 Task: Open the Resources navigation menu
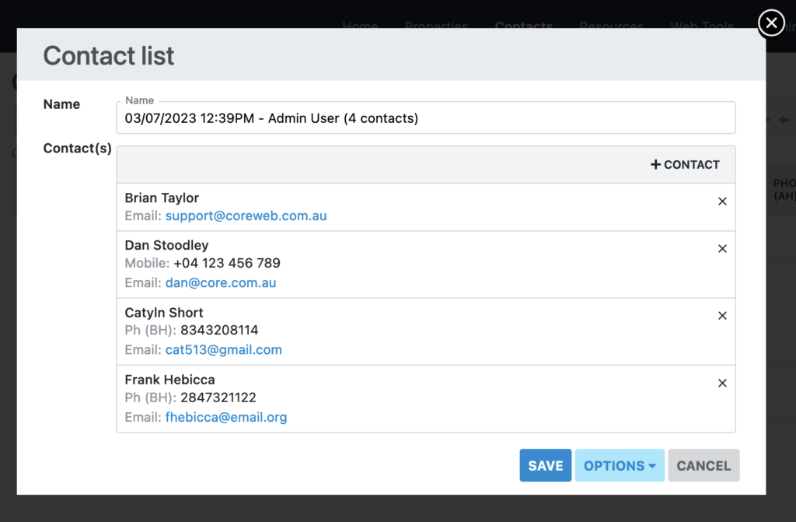611,26
